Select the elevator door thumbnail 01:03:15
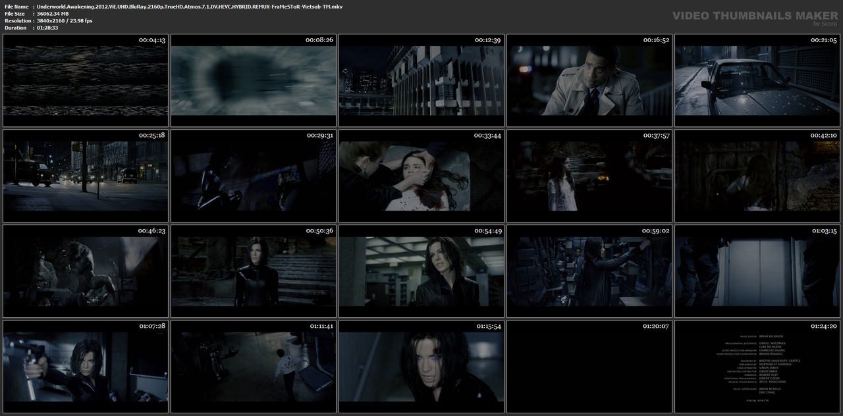Screen dimensions: 843x416 click(757, 271)
